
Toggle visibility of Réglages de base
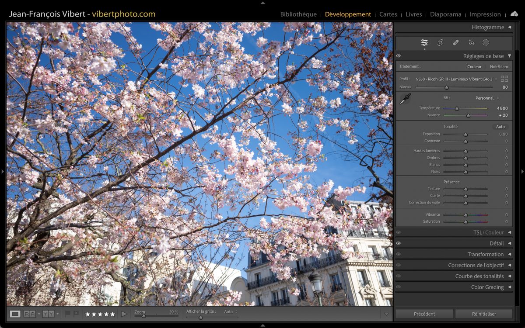pos(399,56)
